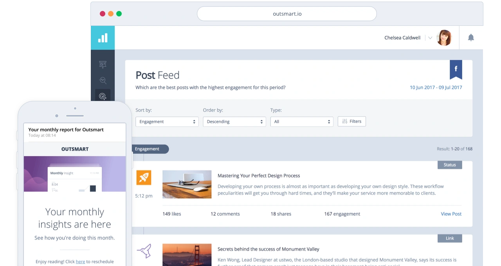The width and height of the screenshot is (501, 266).
Task: Click the analytics magnifier icon in the sidebar
Action: pos(103,81)
